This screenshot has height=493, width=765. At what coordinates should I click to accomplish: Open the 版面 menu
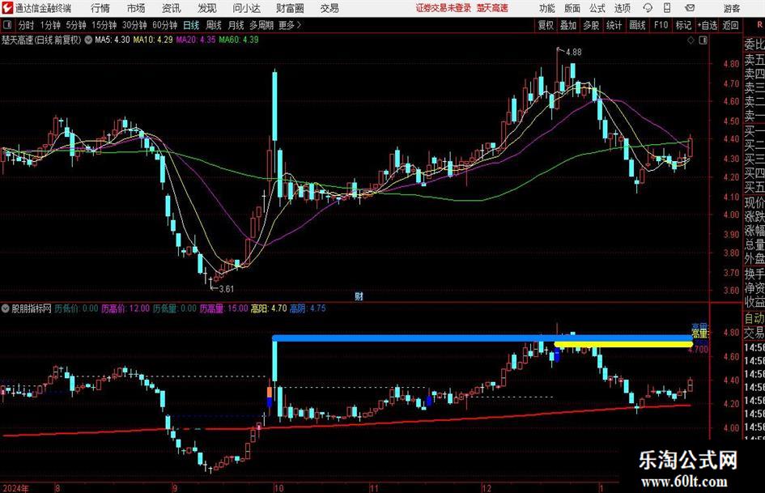click(572, 8)
